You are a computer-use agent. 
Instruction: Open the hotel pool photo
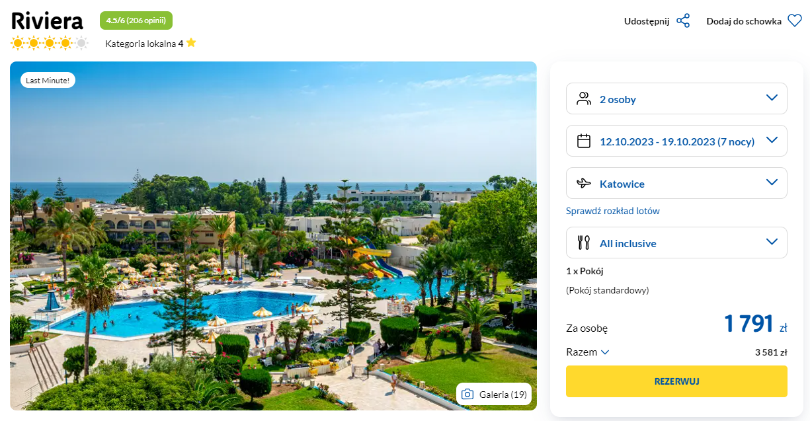273,236
